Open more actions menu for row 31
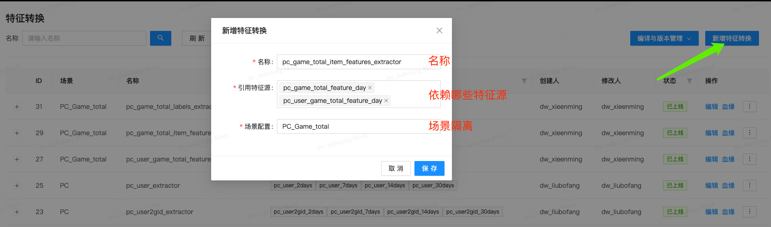The image size is (771, 227). [749, 107]
